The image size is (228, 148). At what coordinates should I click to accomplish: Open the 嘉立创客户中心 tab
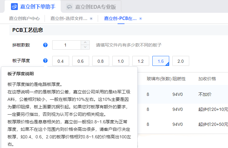coord(24,18)
